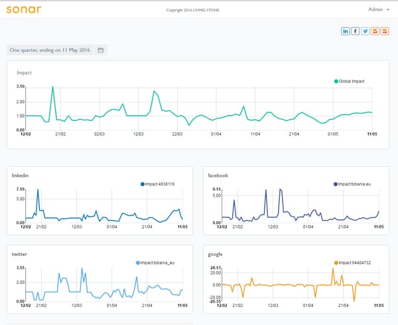Click the 'Impact 4838118' legend label

[160, 184]
